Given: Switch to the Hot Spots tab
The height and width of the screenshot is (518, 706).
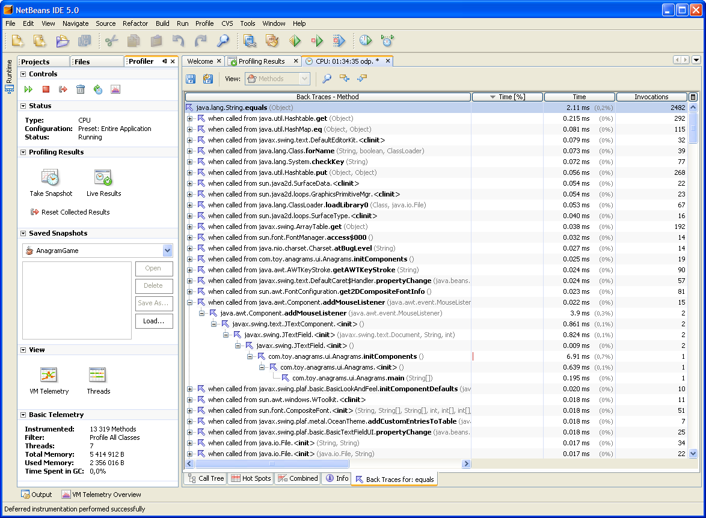Looking at the screenshot, I should tap(251, 478).
